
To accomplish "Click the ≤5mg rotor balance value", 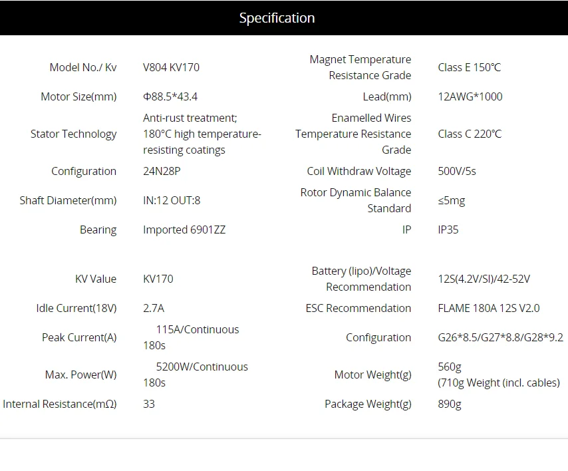I will click(452, 200).
